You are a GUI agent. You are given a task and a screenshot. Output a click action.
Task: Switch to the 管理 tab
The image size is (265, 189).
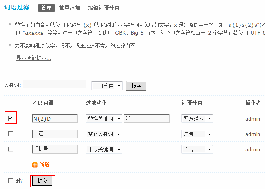pos(46,8)
